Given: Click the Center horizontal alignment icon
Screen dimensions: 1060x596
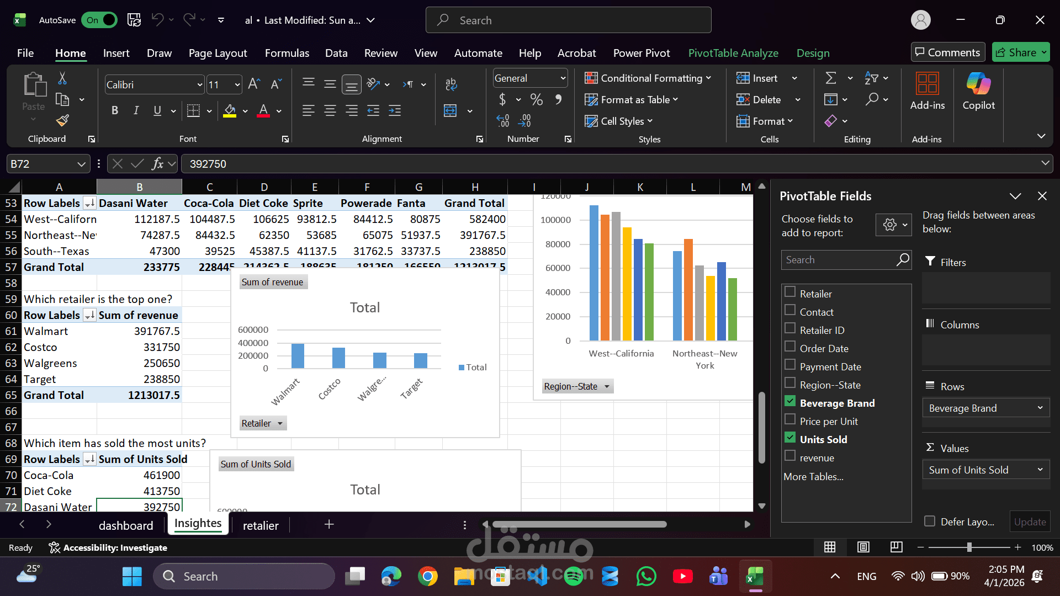Looking at the screenshot, I should [x=330, y=110].
